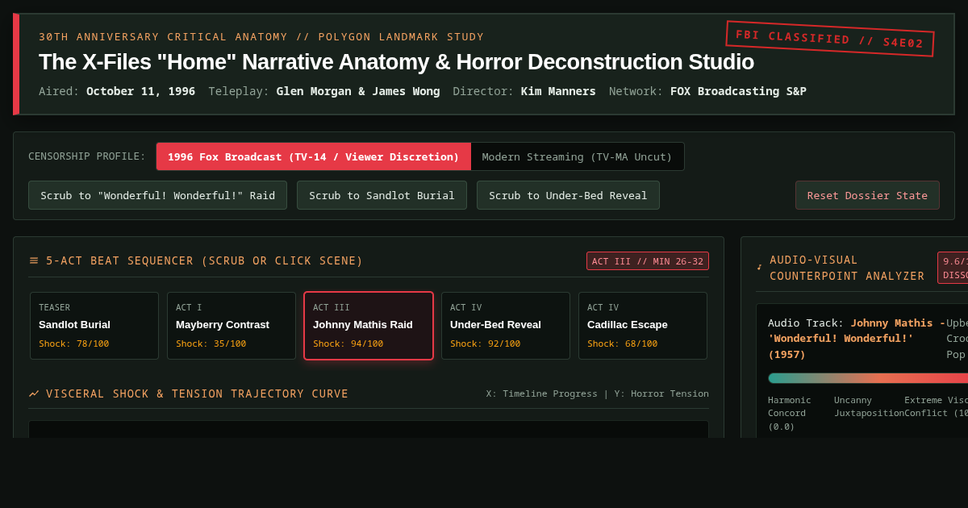Choose the Johnny Mathis Raid scene card
Viewport: 968px width, 508px height.
369,326
